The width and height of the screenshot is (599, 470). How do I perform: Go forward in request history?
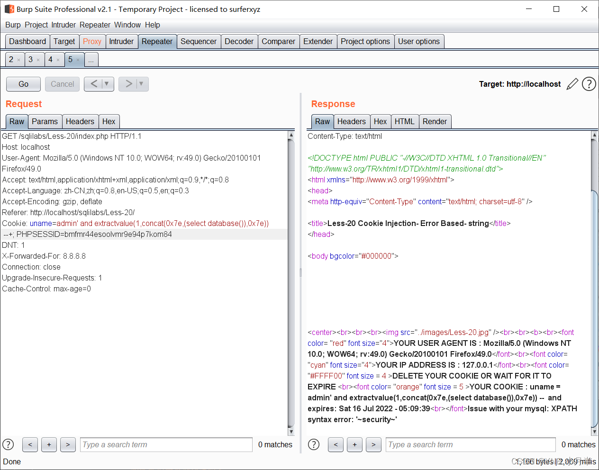128,84
